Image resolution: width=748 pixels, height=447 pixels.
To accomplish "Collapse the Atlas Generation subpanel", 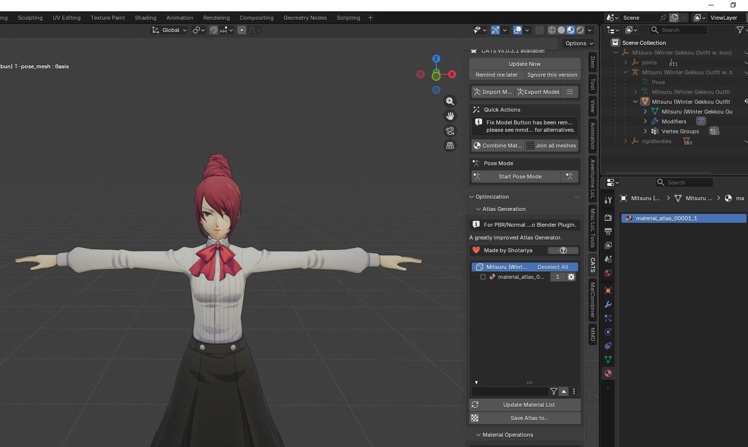I will (x=478, y=209).
